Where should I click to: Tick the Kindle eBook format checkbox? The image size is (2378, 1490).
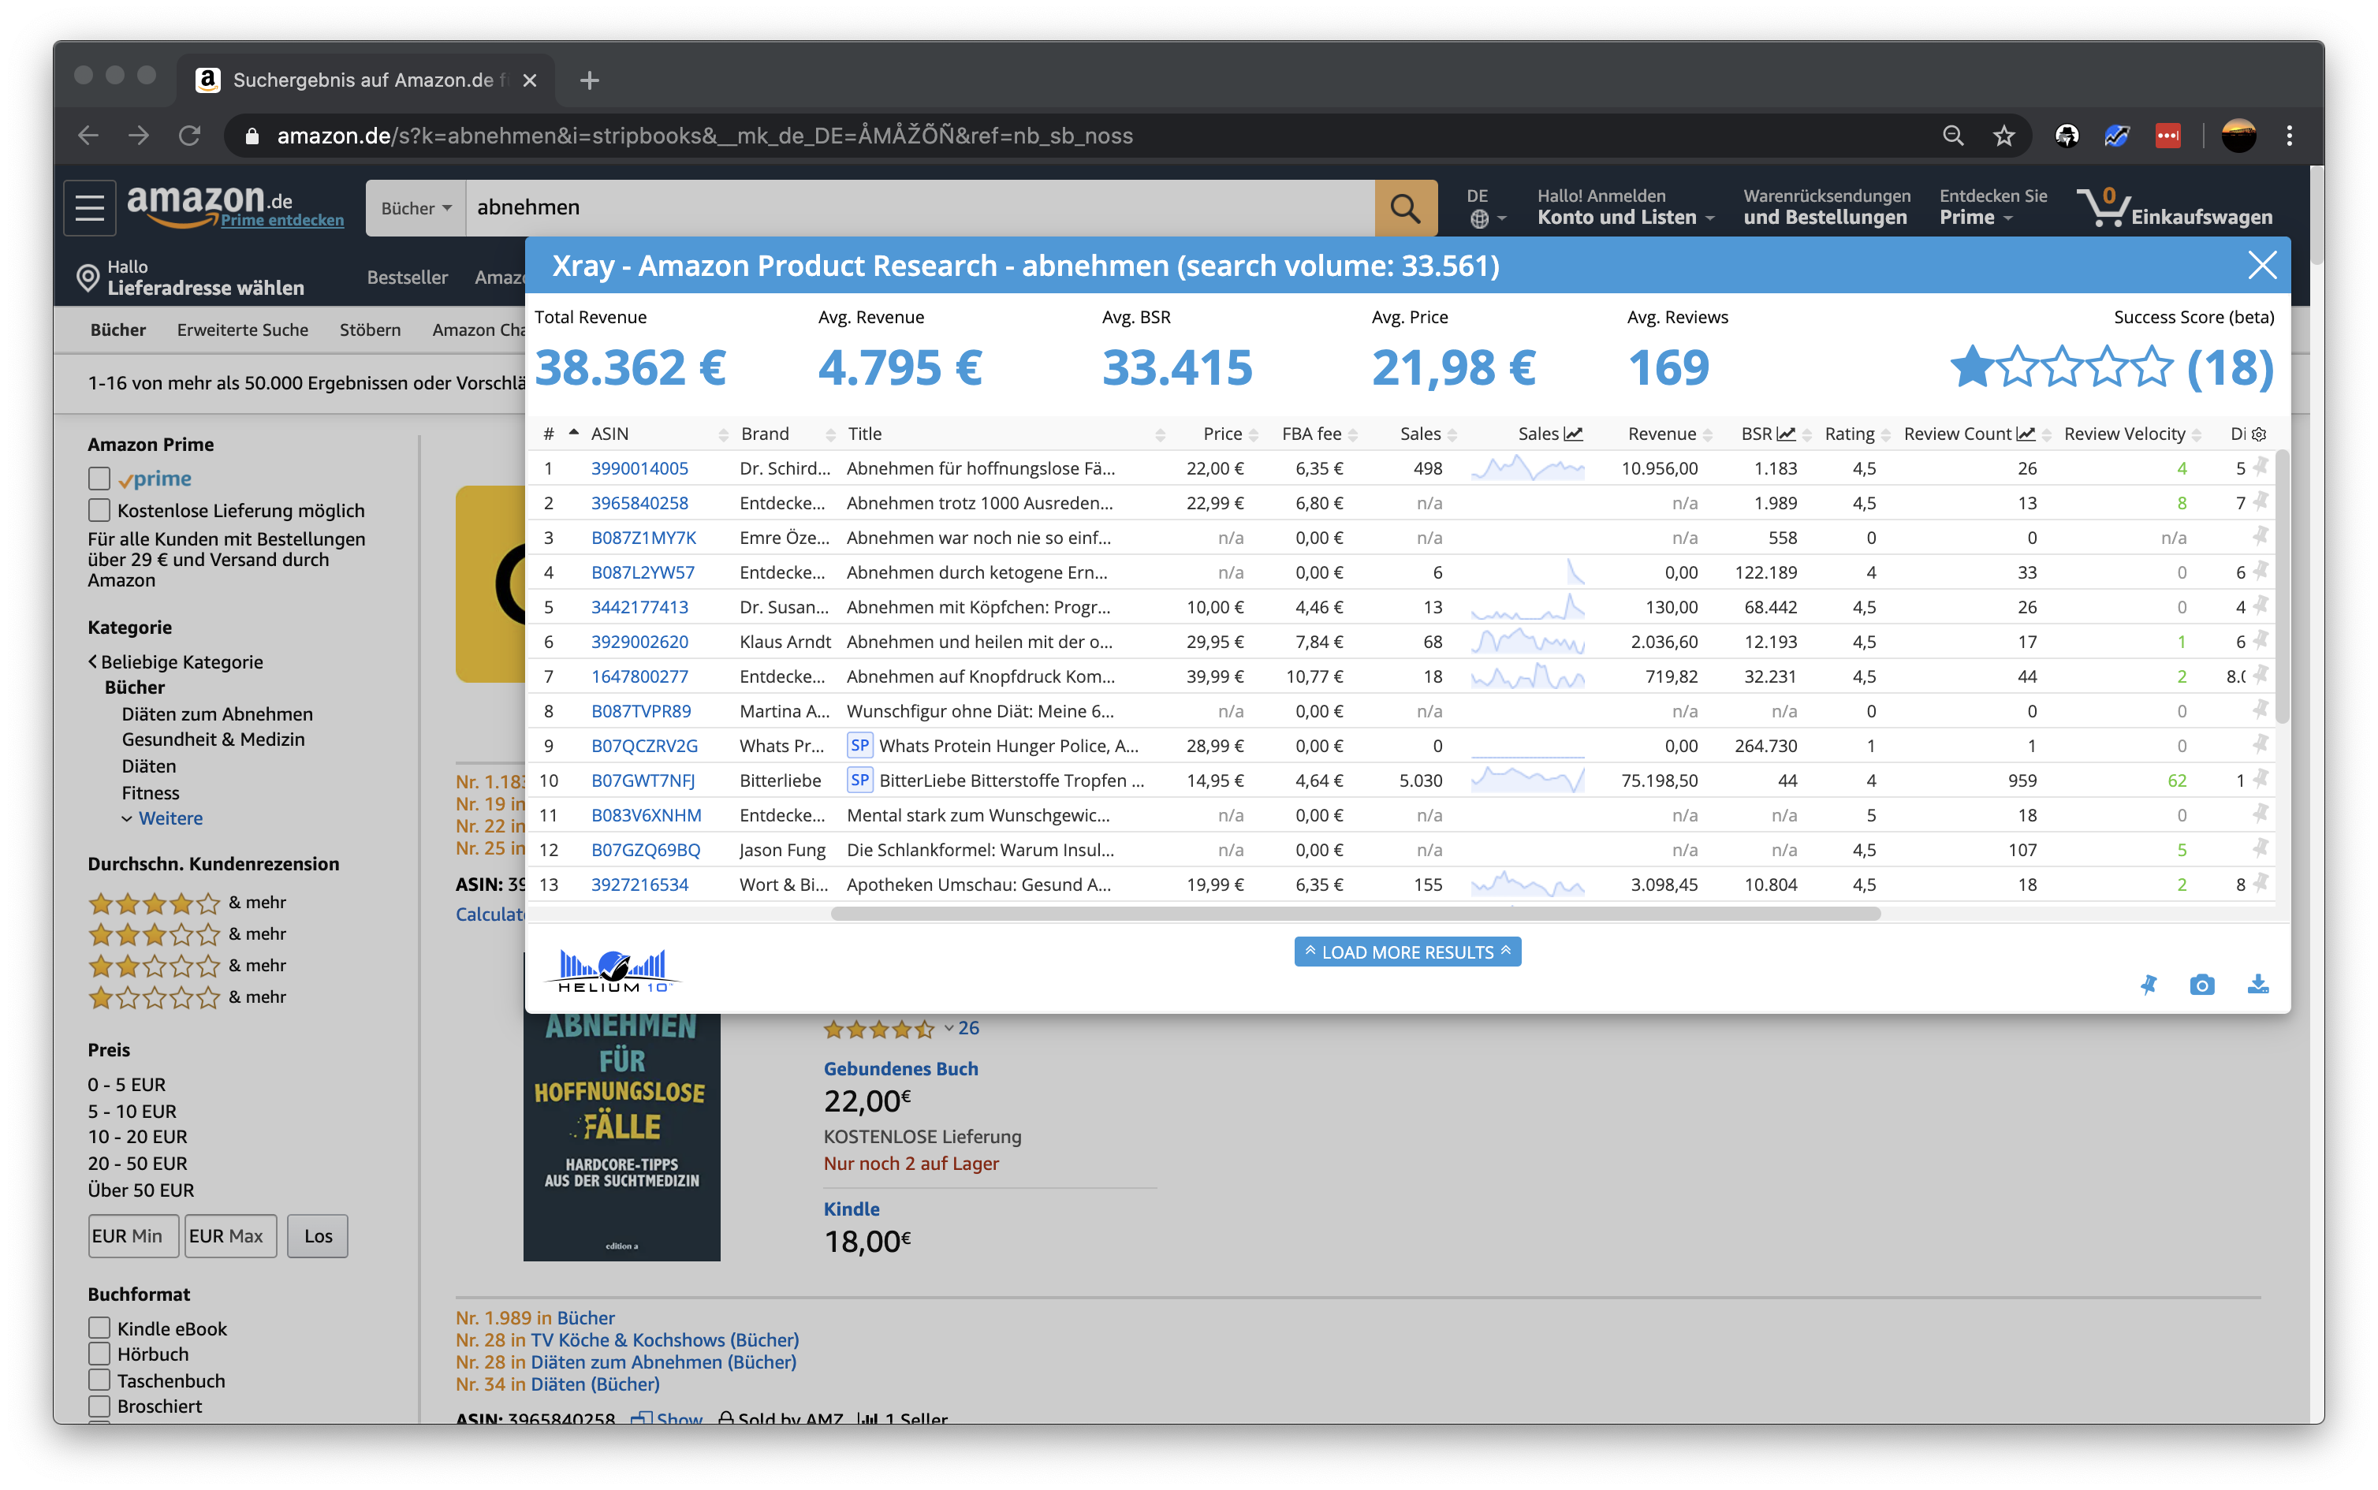point(99,1328)
